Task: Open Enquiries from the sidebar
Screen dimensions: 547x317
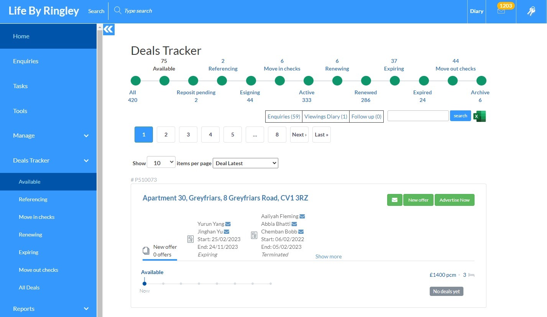Action: (x=26, y=61)
